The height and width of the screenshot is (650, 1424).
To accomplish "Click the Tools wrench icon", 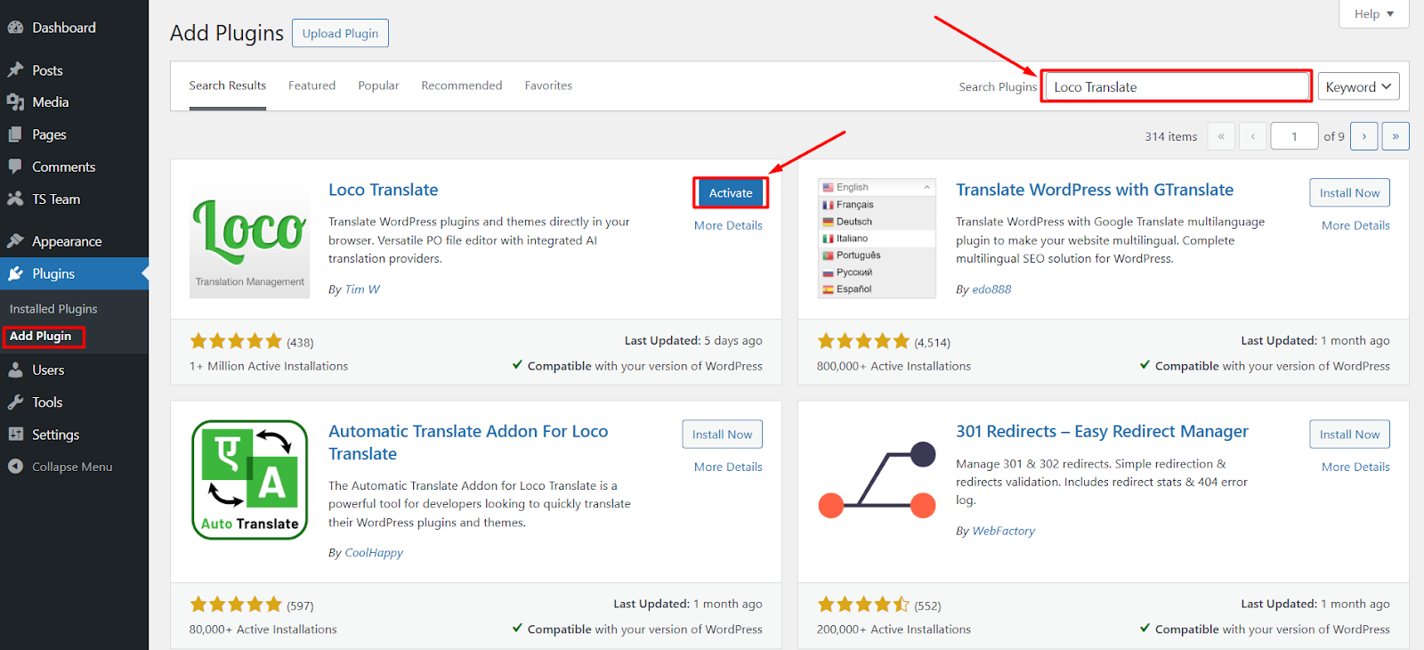I will pos(15,402).
